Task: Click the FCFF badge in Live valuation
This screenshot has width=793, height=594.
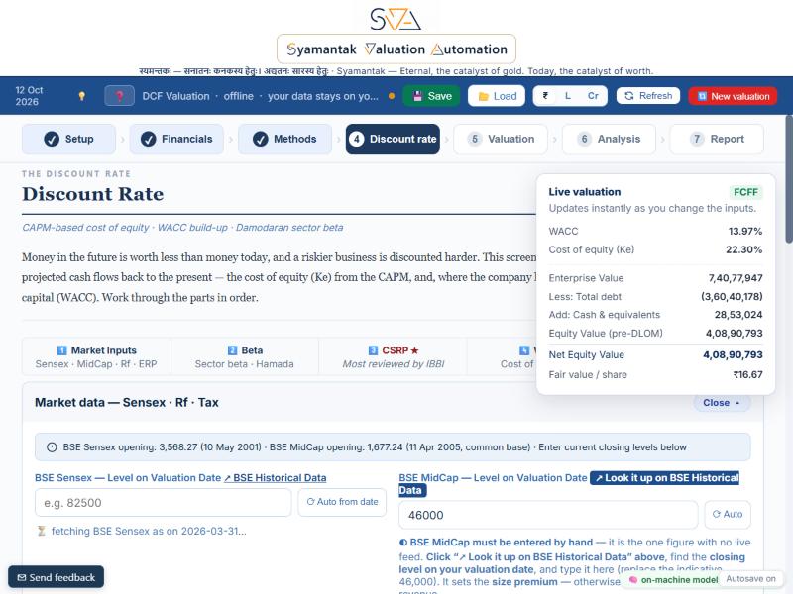Action: point(745,192)
